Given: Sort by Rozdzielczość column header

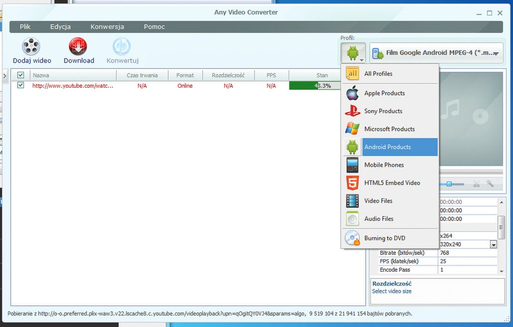Looking at the screenshot, I should tap(228, 75).
